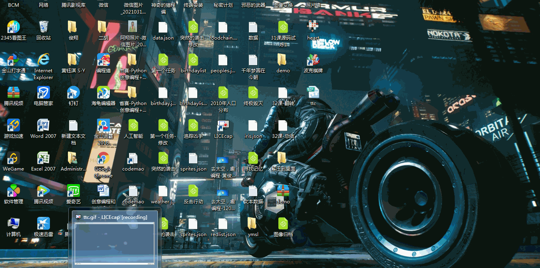540x268 pixels.
Task: Open the 波克棋牌 game shortcut
Action: coord(313,60)
